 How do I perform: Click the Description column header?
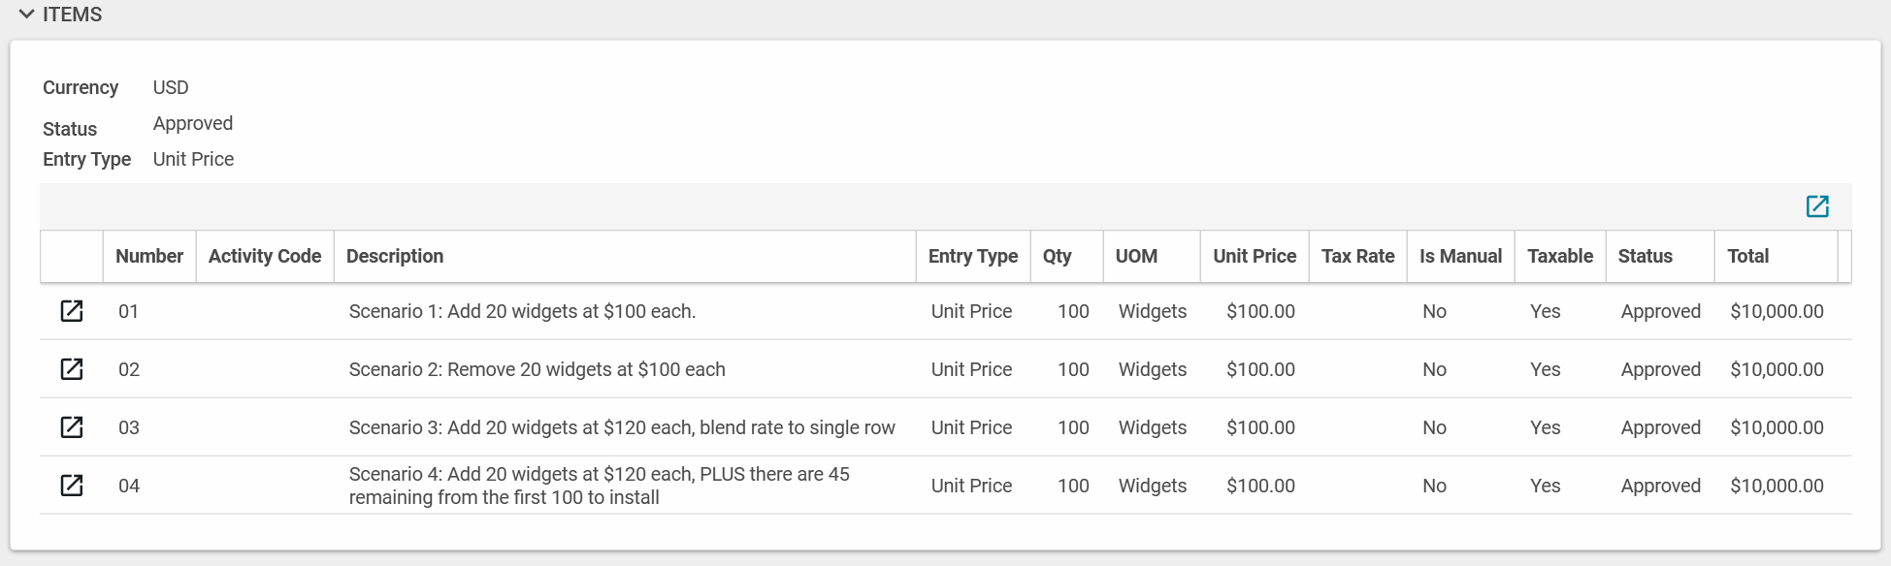[394, 256]
